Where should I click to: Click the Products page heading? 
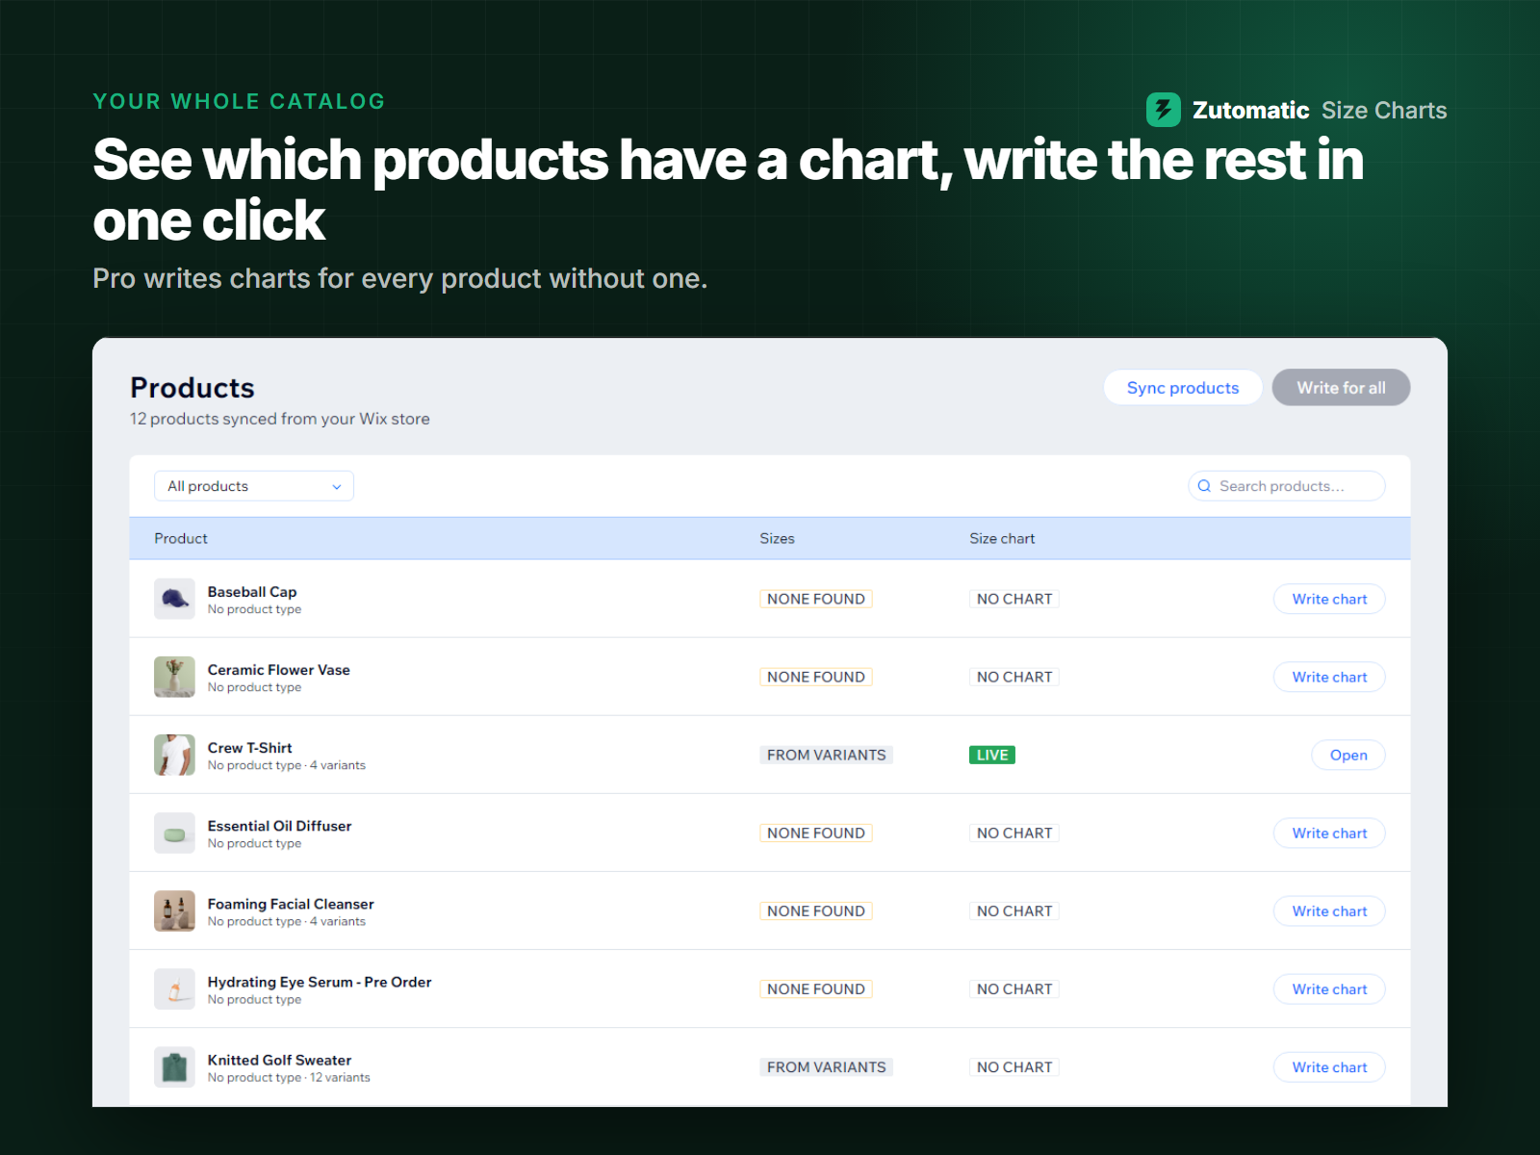(x=192, y=387)
